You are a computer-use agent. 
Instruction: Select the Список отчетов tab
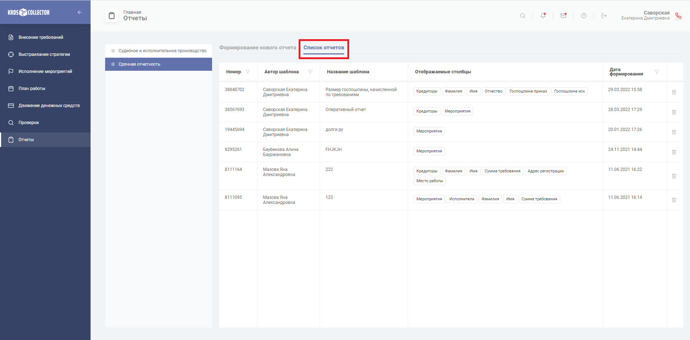pos(324,48)
